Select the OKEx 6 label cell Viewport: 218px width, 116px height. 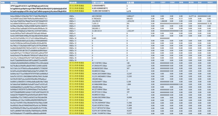(x=73, y=28)
